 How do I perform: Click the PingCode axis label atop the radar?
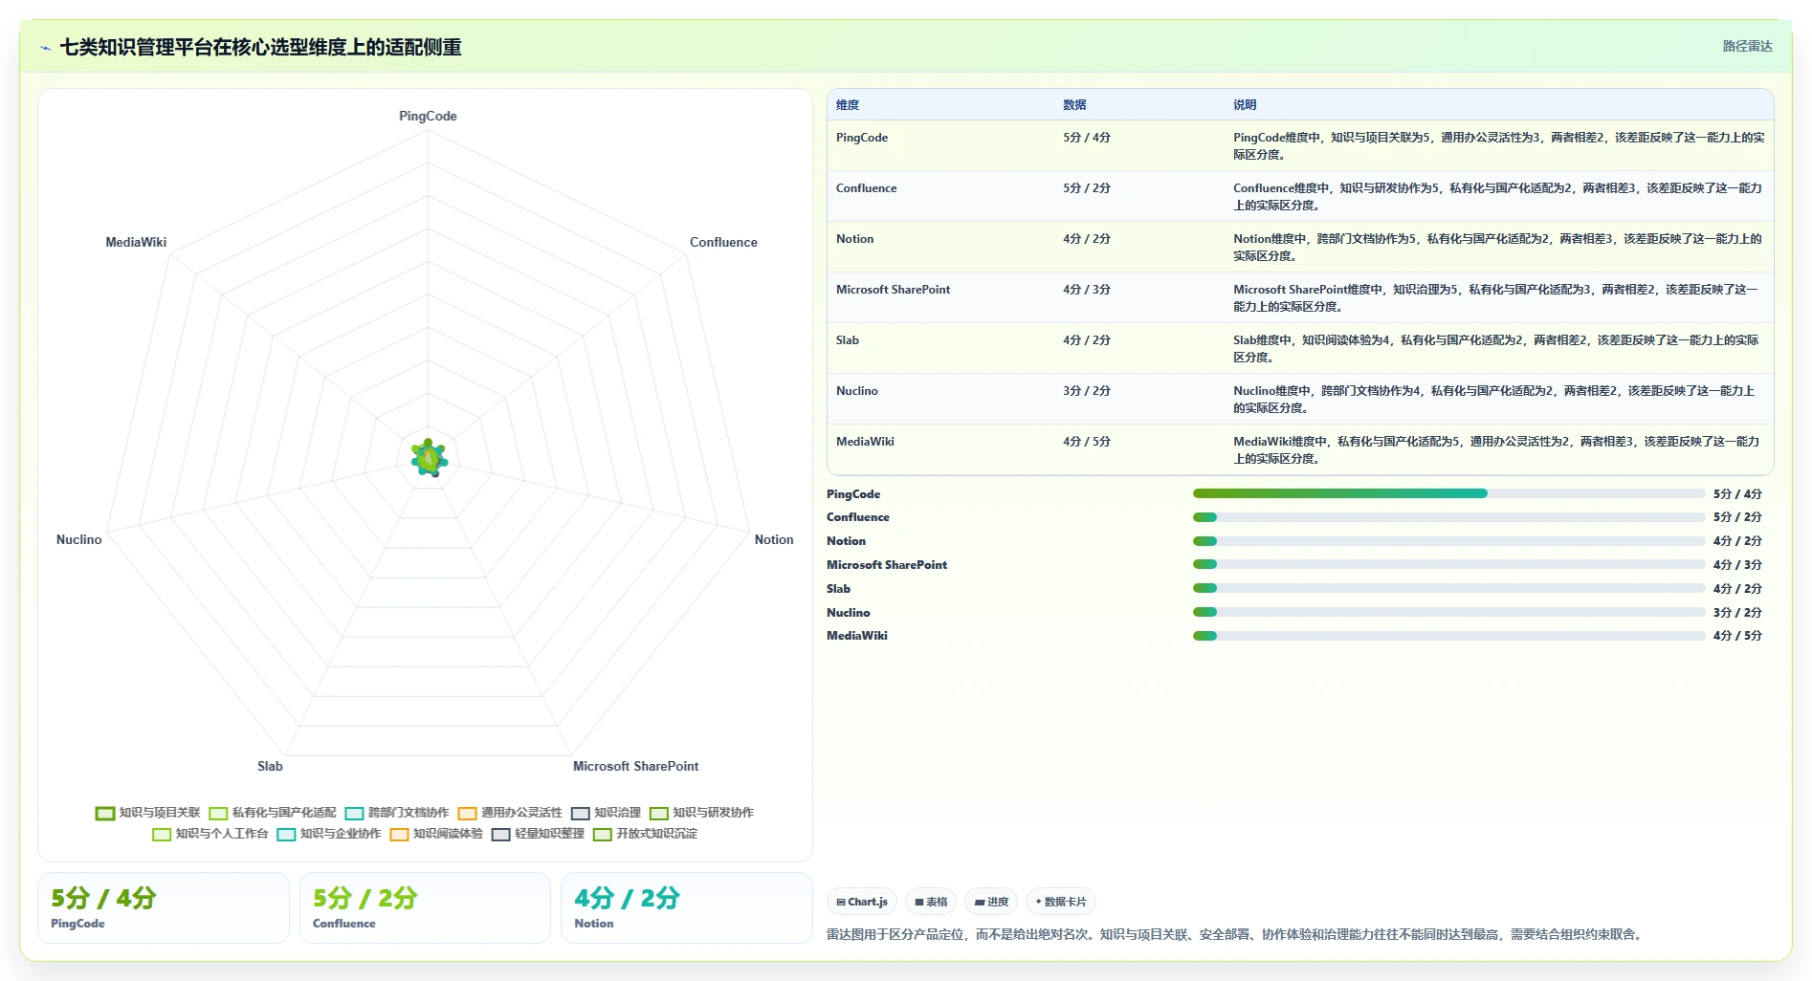click(x=428, y=116)
